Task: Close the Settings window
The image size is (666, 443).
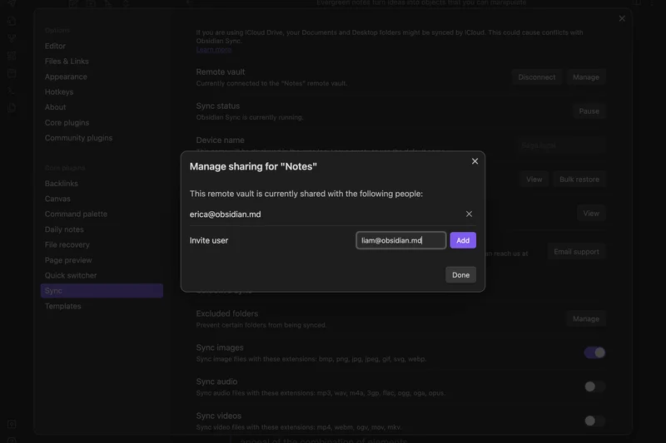Action: 622,18
